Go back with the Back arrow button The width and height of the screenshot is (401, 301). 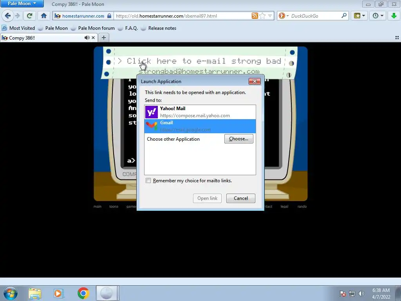[x=8, y=16]
